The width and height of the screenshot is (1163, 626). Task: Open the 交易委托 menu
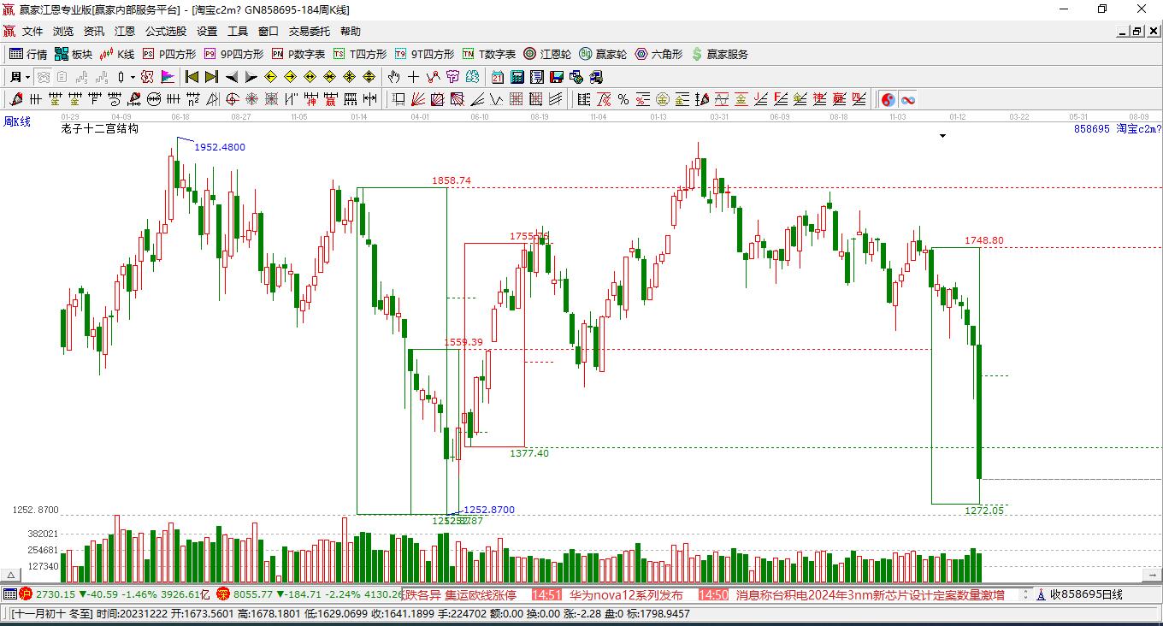pyautogui.click(x=310, y=32)
